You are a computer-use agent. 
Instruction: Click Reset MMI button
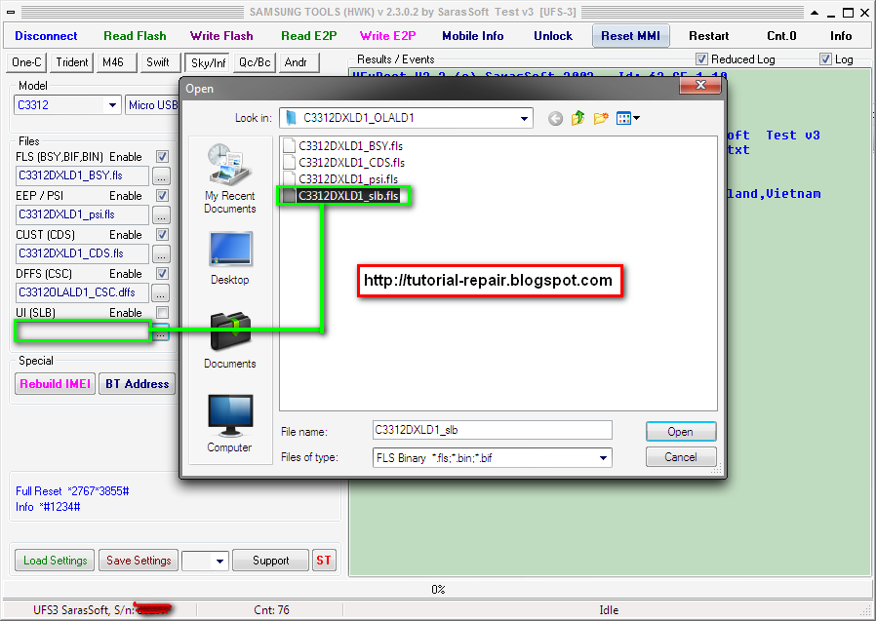click(x=631, y=36)
